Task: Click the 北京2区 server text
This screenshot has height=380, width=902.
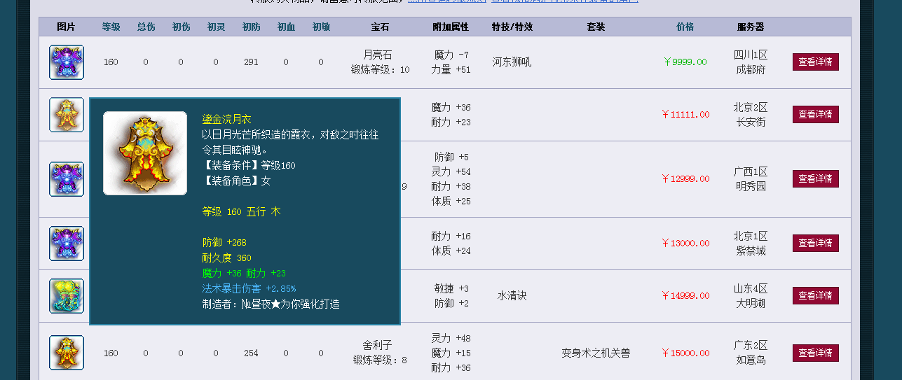Action: (751, 107)
